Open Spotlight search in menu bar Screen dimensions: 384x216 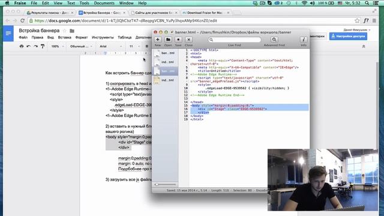[x=367, y=3]
